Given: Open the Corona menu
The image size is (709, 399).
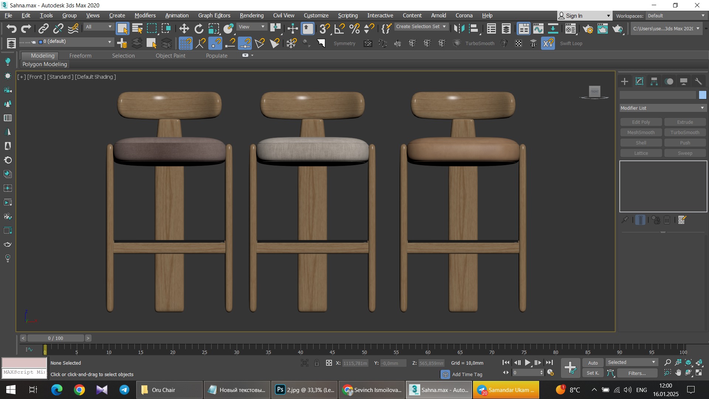Looking at the screenshot, I should coord(464,16).
